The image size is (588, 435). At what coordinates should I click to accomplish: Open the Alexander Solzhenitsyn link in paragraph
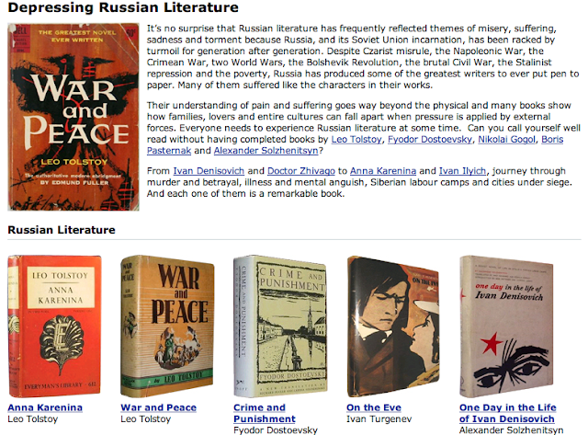(266, 151)
